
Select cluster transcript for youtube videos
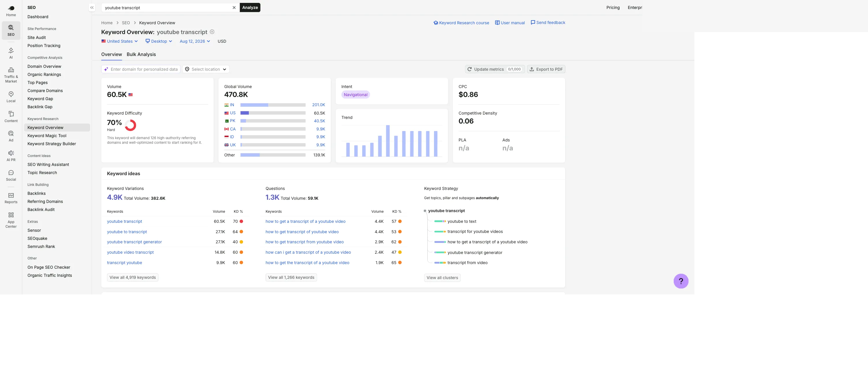pos(475,231)
